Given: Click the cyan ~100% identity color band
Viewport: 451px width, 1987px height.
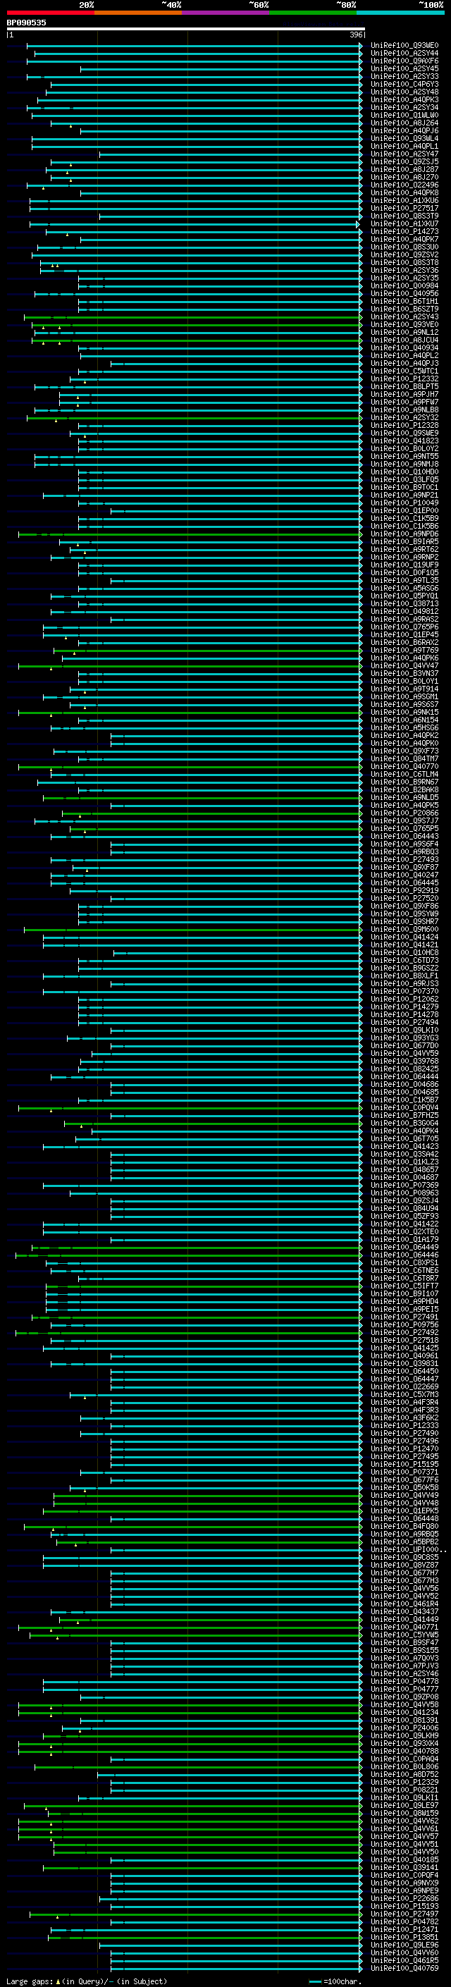Looking at the screenshot, I should (401, 13).
